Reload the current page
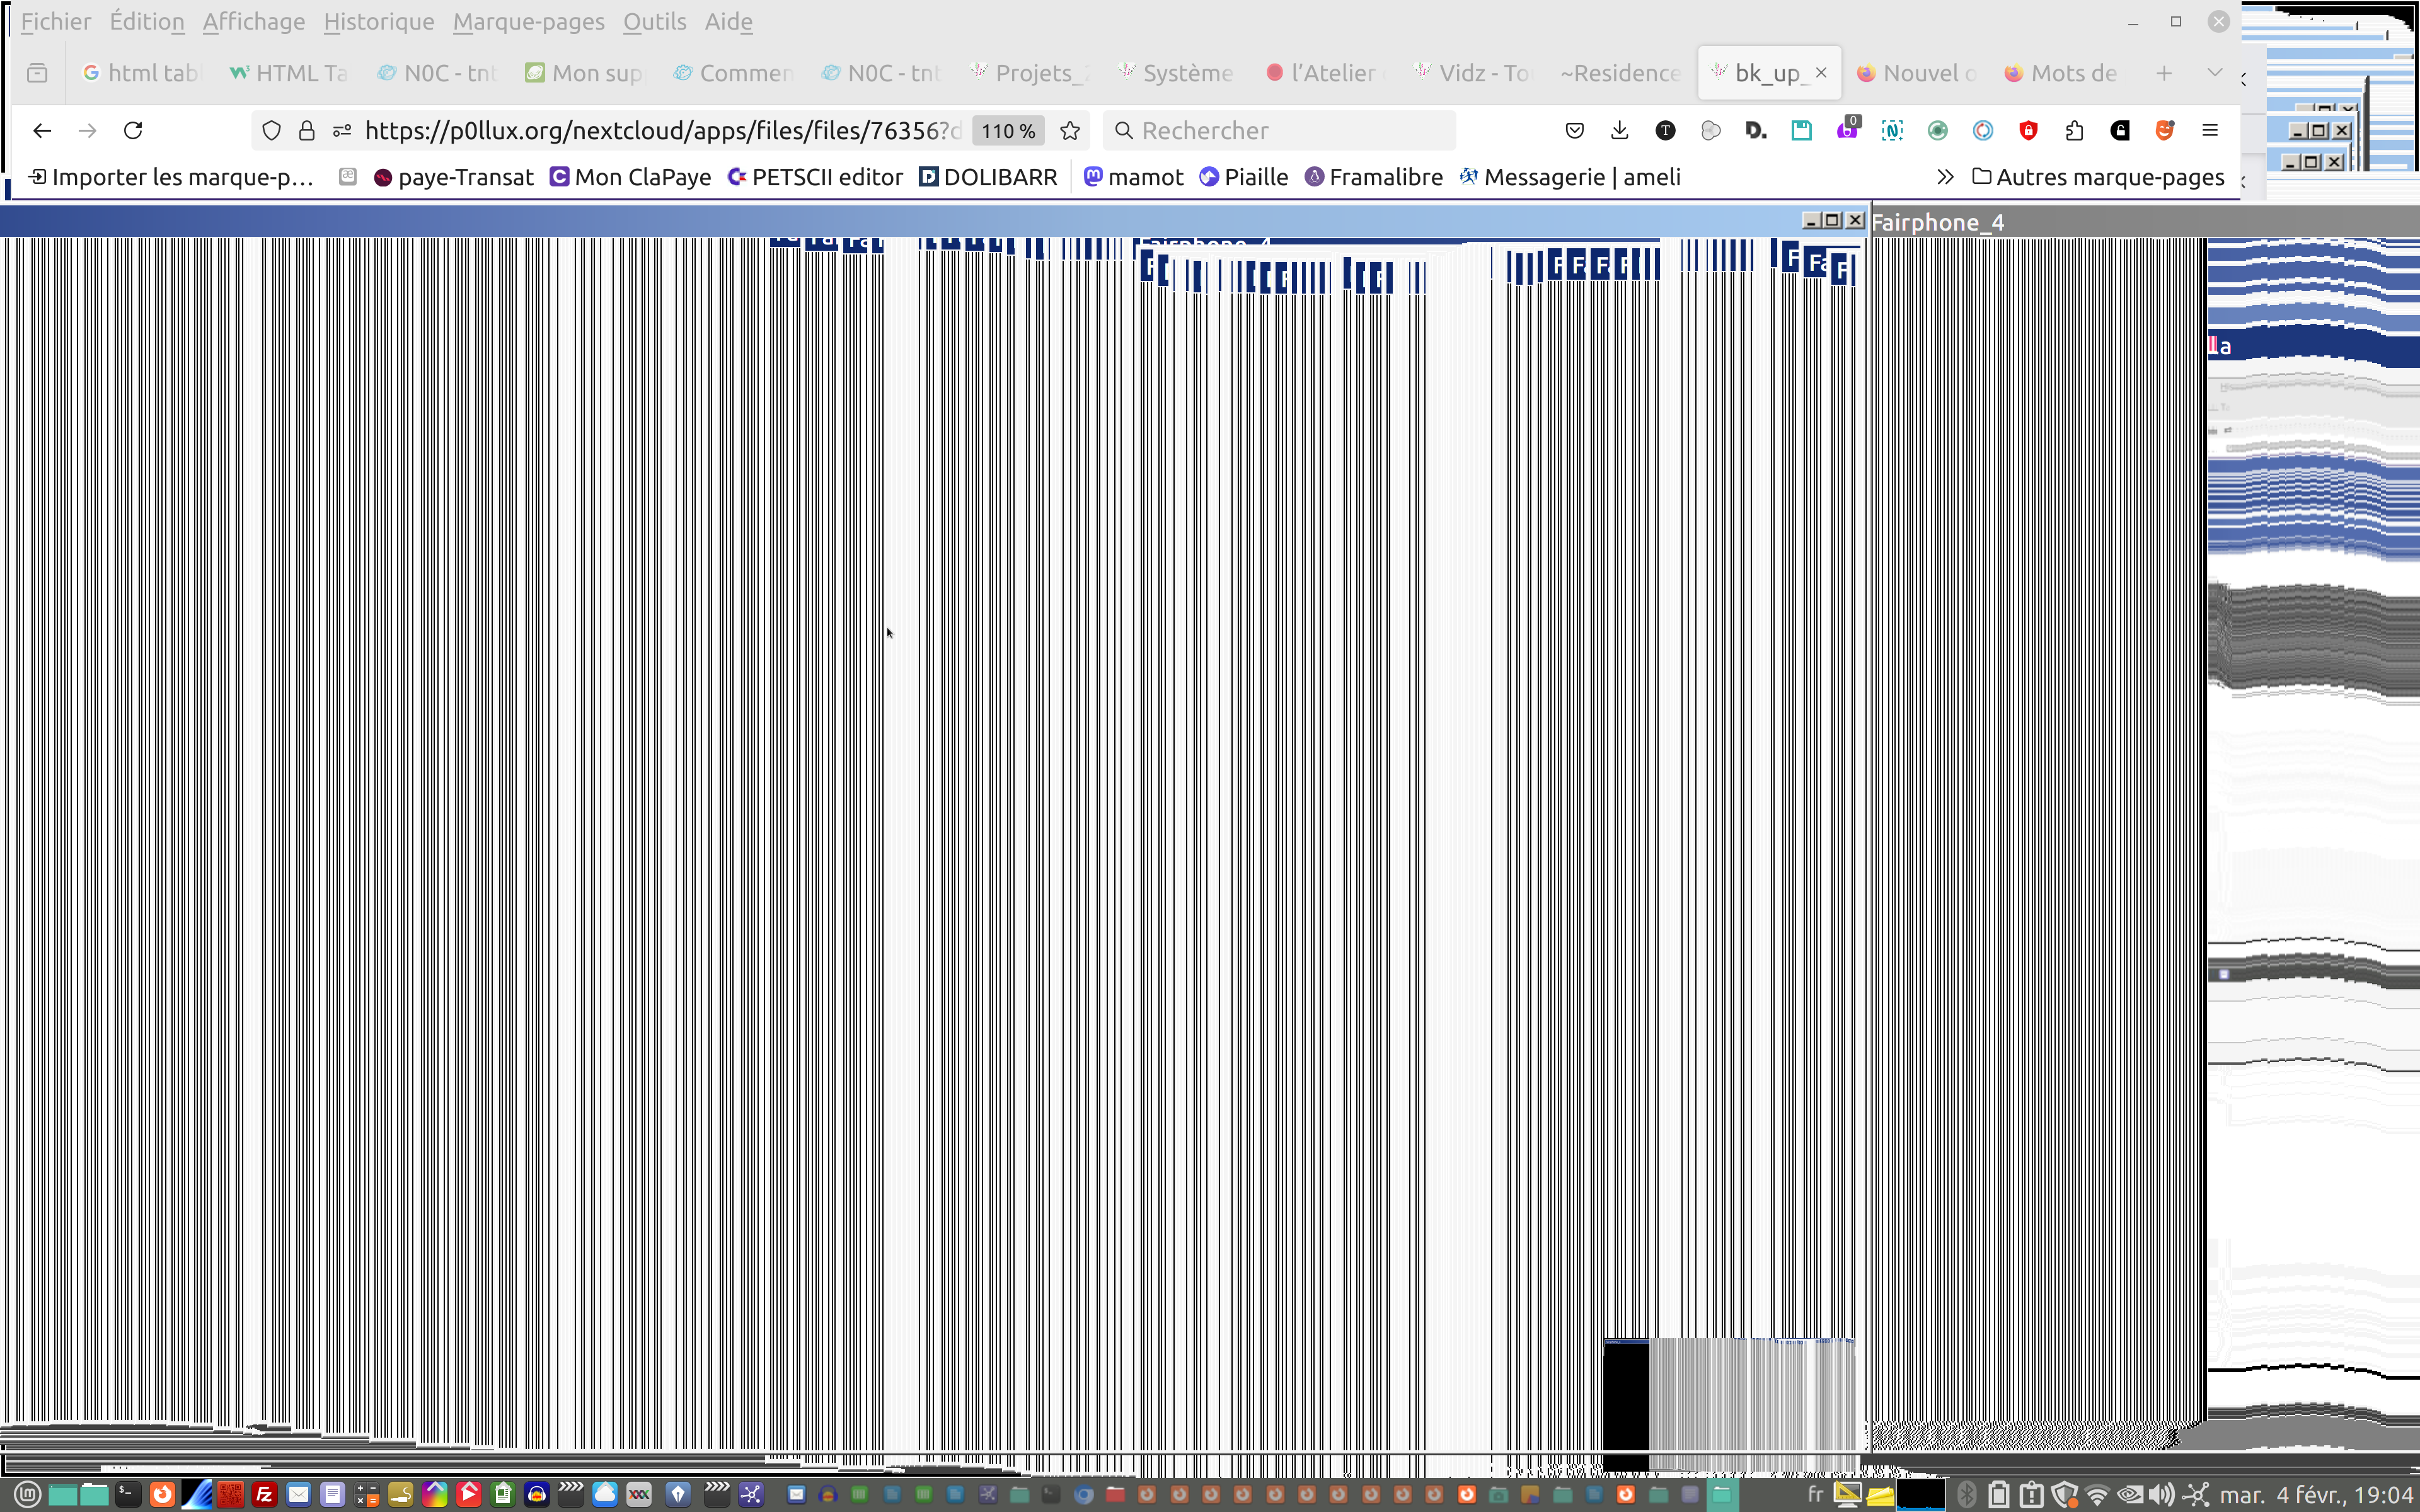 (x=133, y=131)
